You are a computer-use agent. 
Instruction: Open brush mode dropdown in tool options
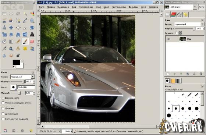tap(22, 77)
